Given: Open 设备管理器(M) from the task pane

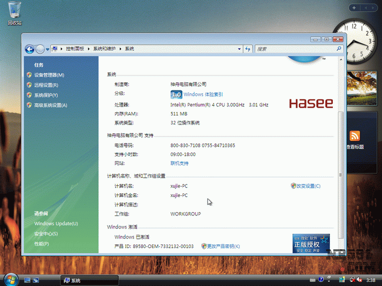Looking at the screenshot, I should coord(49,75).
